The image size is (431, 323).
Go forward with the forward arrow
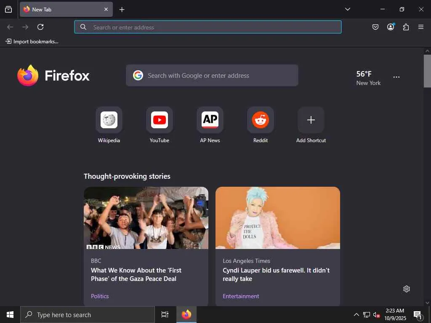pyautogui.click(x=25, y=27)
